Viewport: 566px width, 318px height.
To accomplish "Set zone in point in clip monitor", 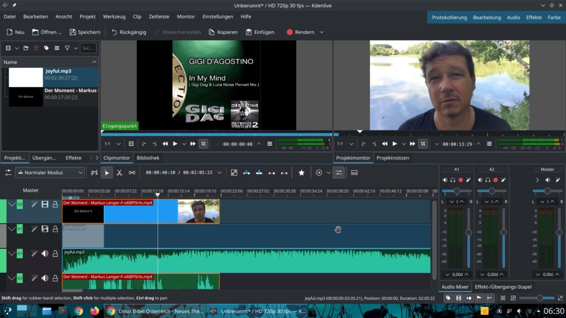I will pyautogui.click(x=144, y=144).
